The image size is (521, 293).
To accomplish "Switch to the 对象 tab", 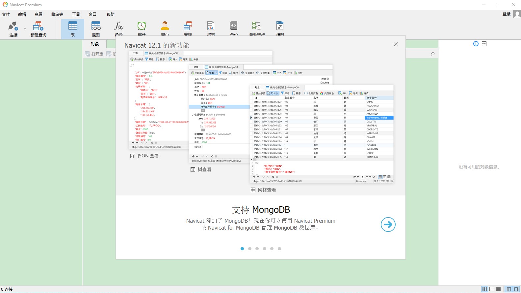I will (x=95, y=44).
